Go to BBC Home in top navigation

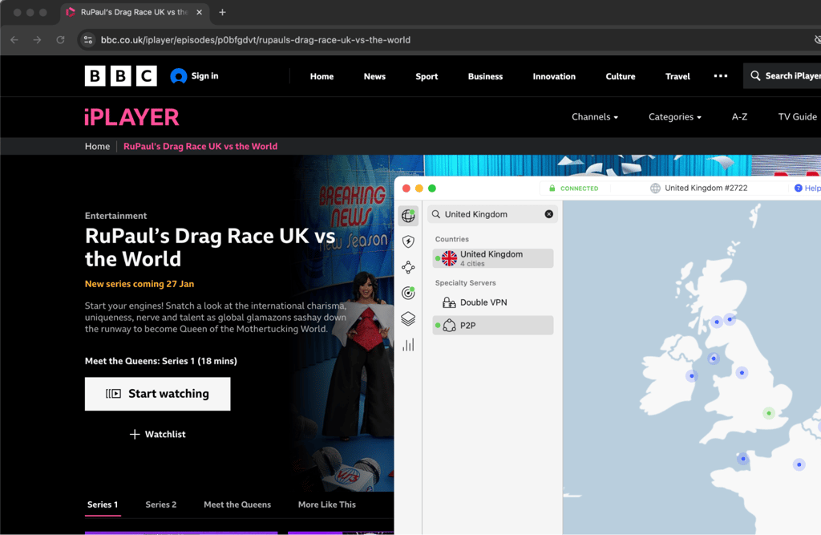tap(322, 76)
